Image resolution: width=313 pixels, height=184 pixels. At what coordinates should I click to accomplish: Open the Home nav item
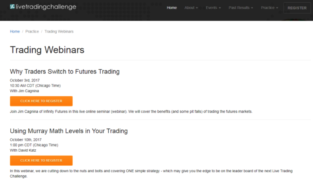tap(172, 8)
